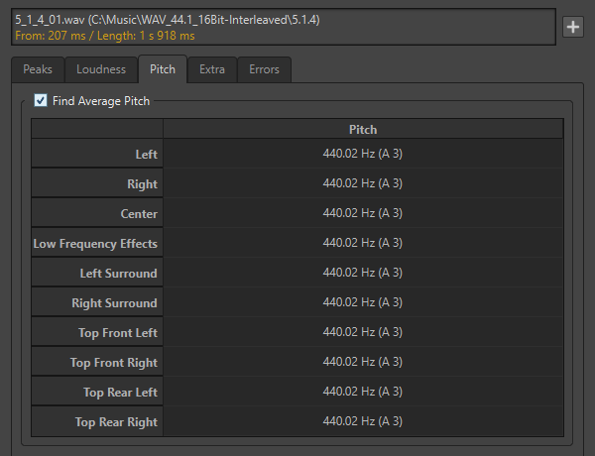Image resolution: width=595 pixels, height=456 pixels.
Task: Click the Left Surround row label
Action: [x=97, y=274]
